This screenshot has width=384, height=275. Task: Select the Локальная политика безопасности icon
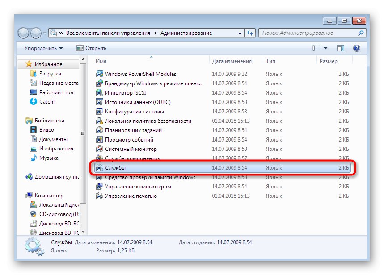click(99, 121)
